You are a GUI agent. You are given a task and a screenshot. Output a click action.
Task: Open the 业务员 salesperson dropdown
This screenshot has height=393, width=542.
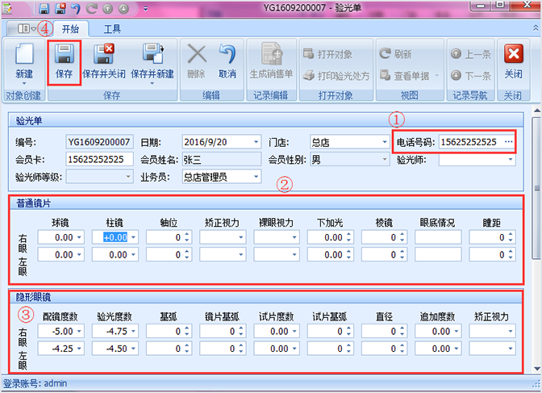point(256,177)
